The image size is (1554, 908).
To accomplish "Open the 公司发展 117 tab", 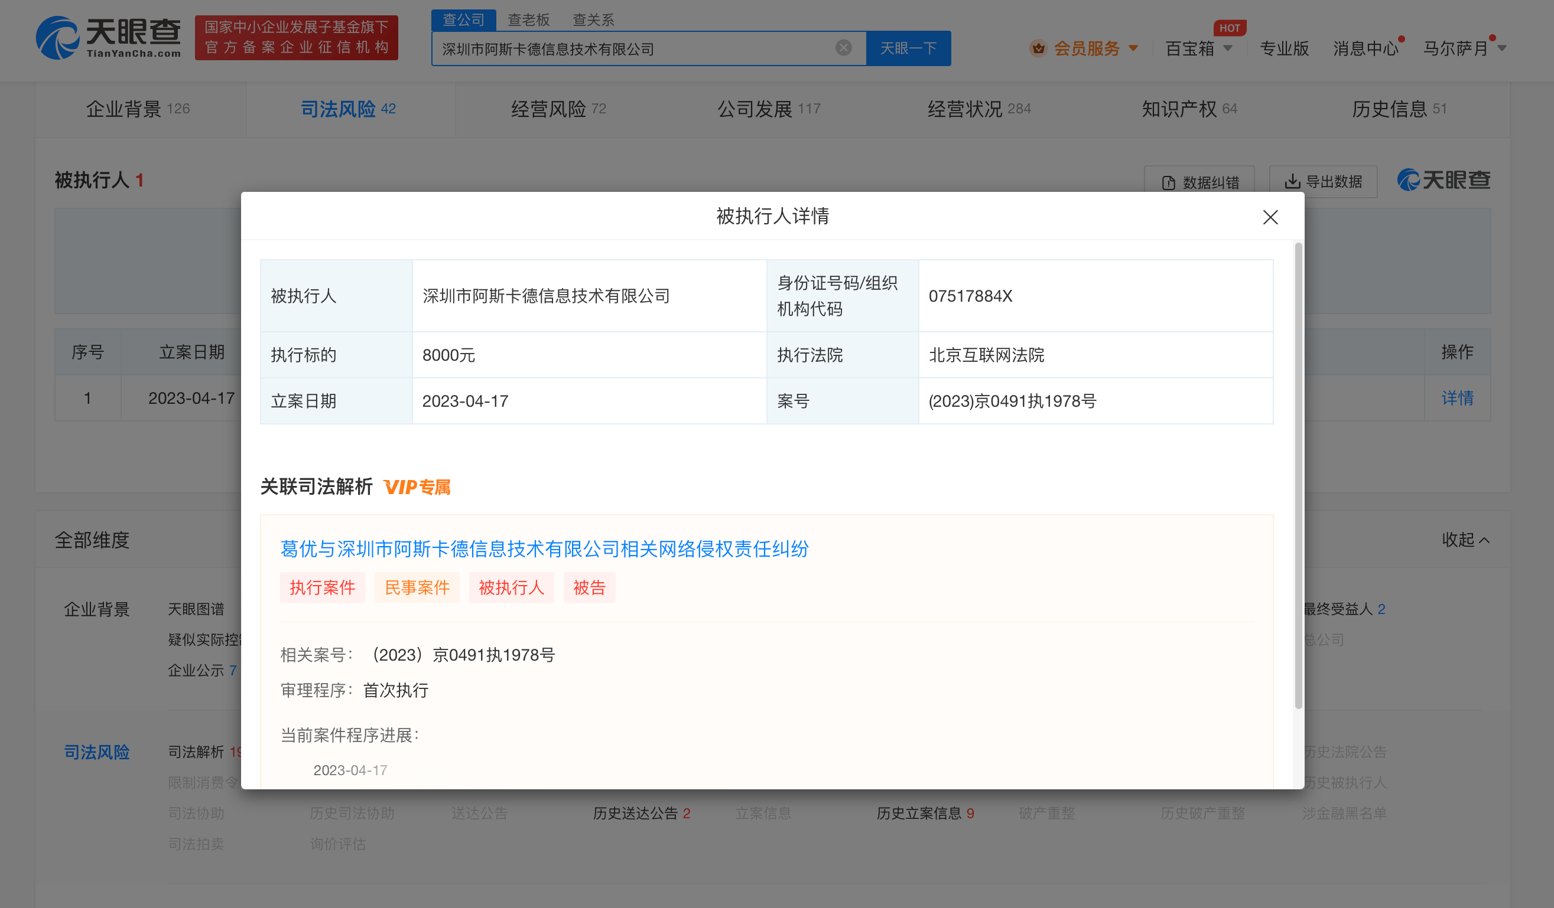I will (x=769, y=109).
